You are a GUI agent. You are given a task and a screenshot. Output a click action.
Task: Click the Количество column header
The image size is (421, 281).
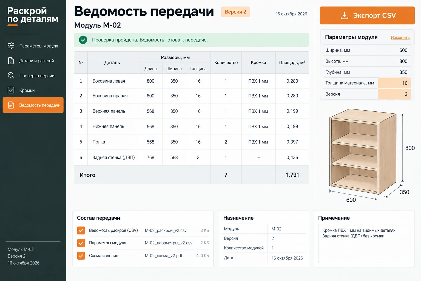(x=226, y=63)
